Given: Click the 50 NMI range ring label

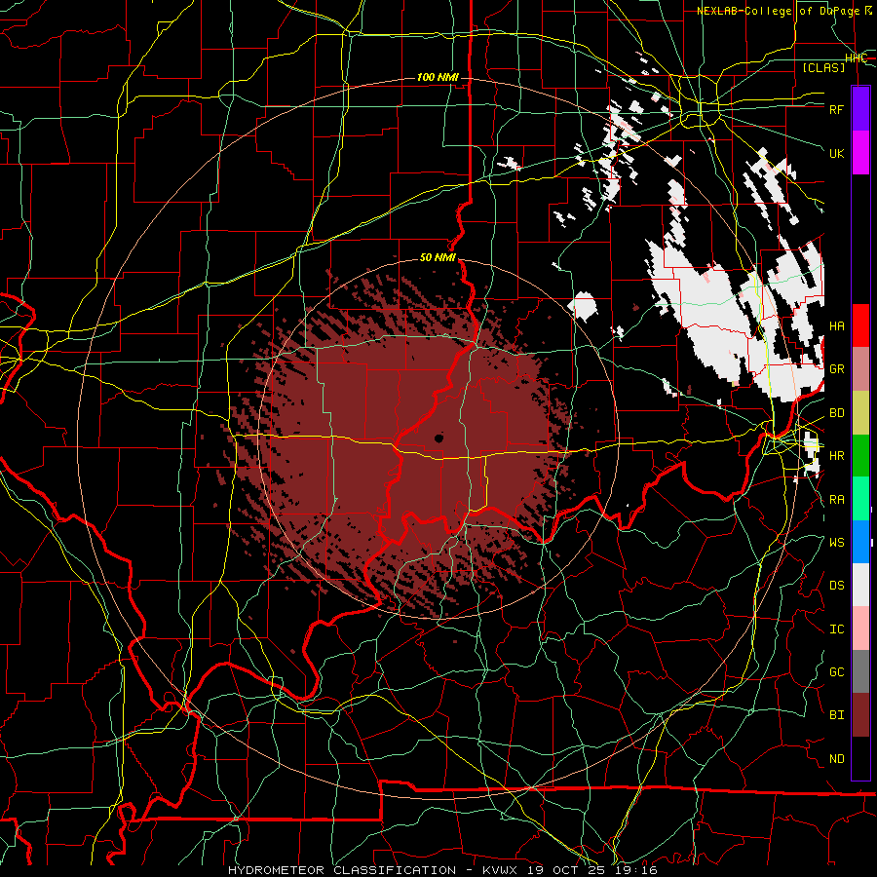Looking at the screenshot, I should (x=438, y=257).
